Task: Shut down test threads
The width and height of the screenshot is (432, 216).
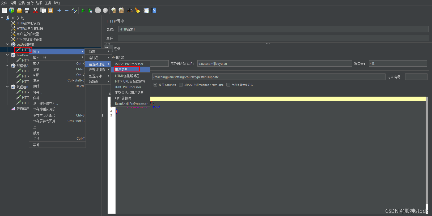Action: tap(105, 10)
